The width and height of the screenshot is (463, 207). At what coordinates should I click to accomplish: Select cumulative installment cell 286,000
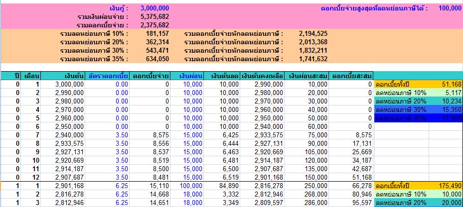[307, 203]
